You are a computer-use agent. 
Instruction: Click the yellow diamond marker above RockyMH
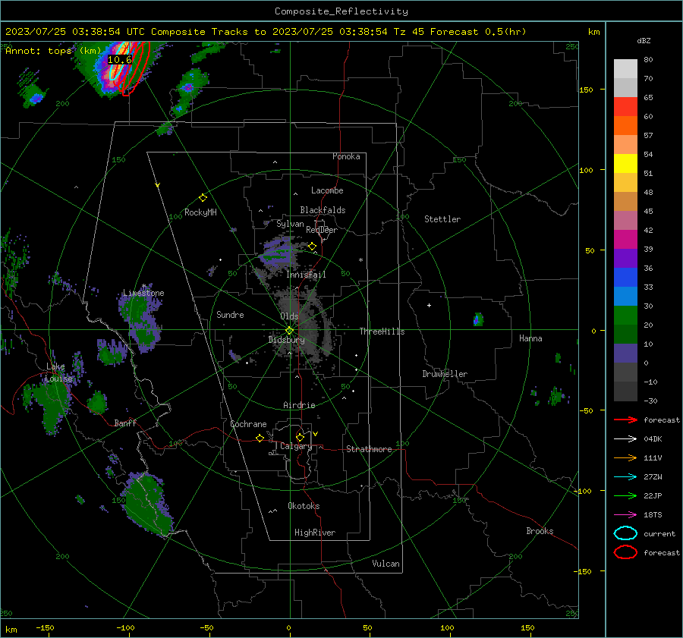point(203,198)
